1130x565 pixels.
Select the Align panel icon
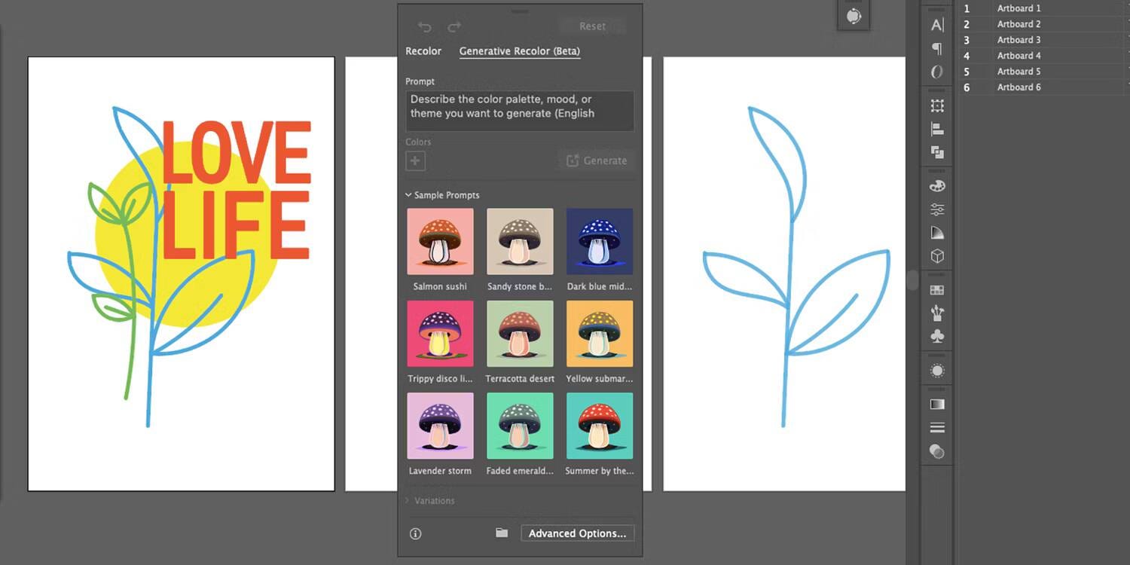936,129
